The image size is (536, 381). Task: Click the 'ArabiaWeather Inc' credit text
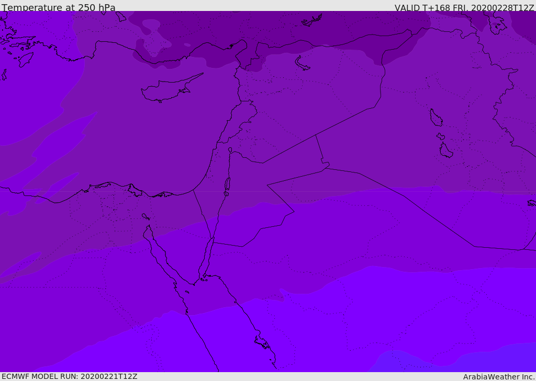[498, 377]
